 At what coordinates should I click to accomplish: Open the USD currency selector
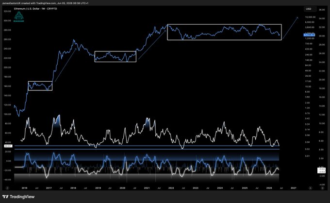[x=310, y=9]
